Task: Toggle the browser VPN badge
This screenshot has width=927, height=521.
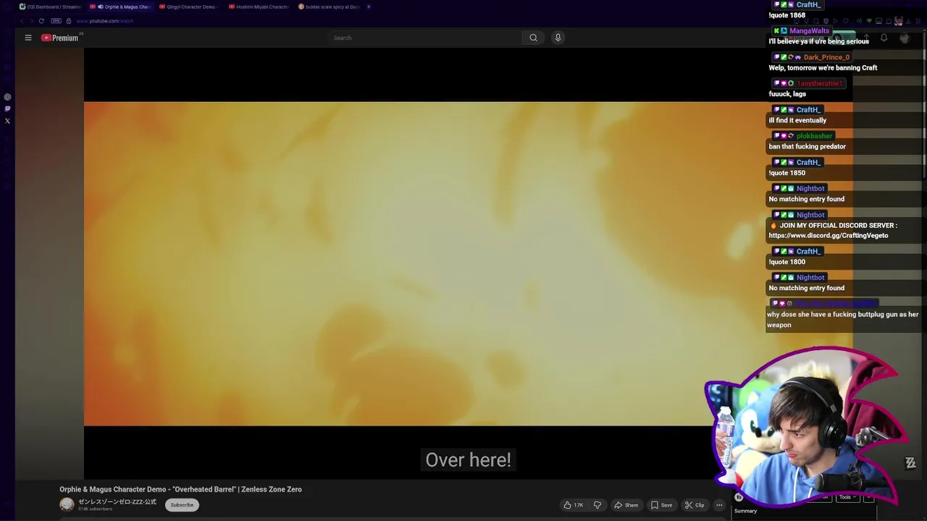Action: point(56,21)
